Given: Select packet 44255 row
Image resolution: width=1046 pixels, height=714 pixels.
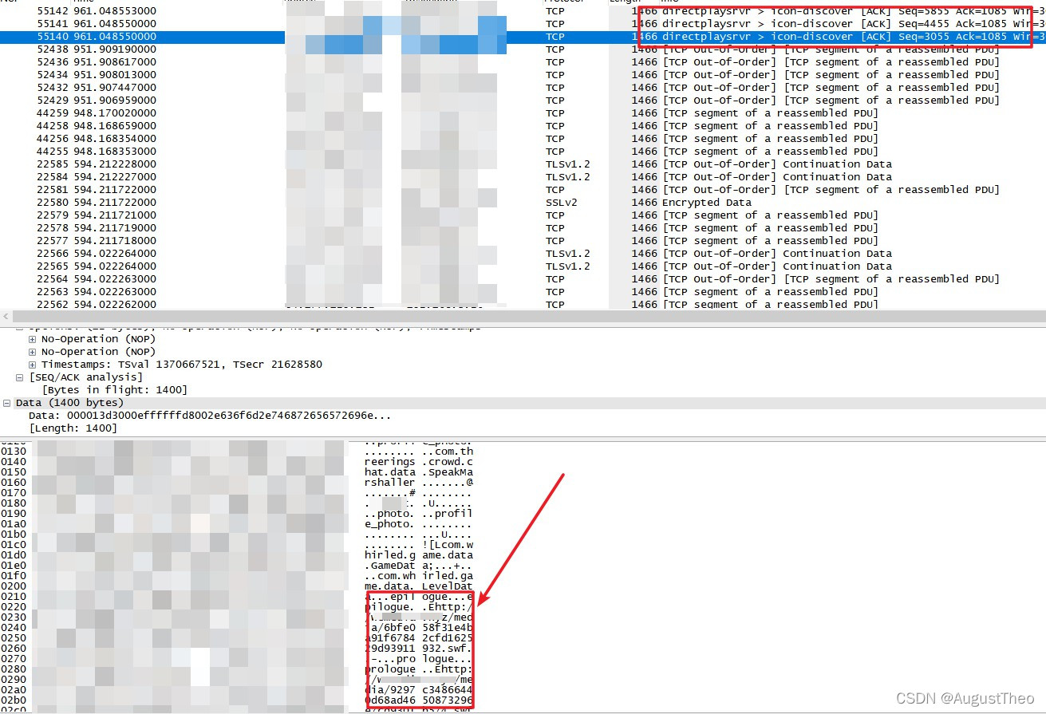Looking at the screenshot, I should tap(523, 152).
